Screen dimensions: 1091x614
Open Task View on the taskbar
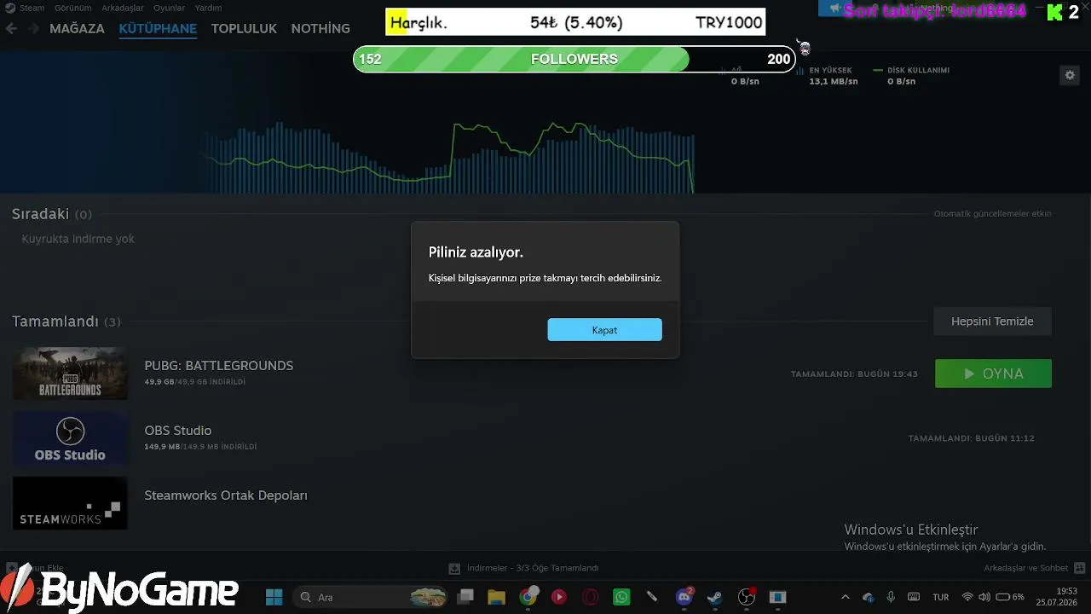(x=465, y=597)
